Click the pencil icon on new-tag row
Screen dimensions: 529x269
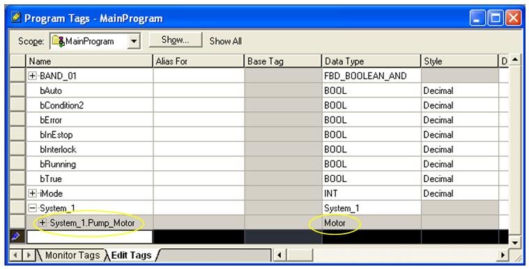tap(16, 237)
